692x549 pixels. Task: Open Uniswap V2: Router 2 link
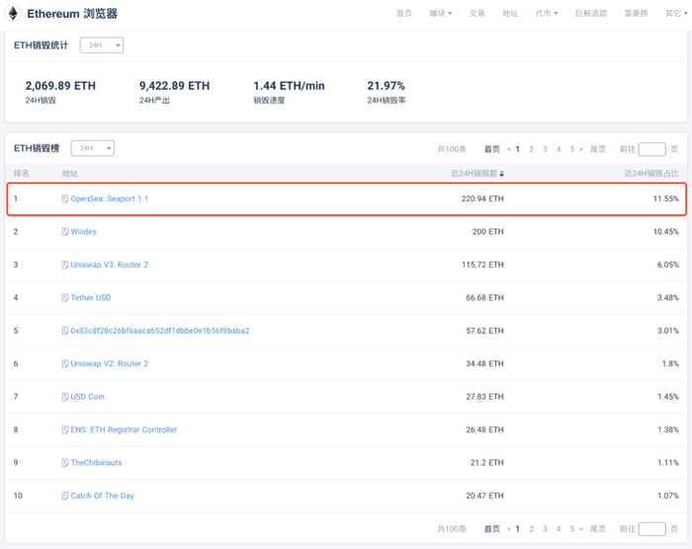(110, 363)
